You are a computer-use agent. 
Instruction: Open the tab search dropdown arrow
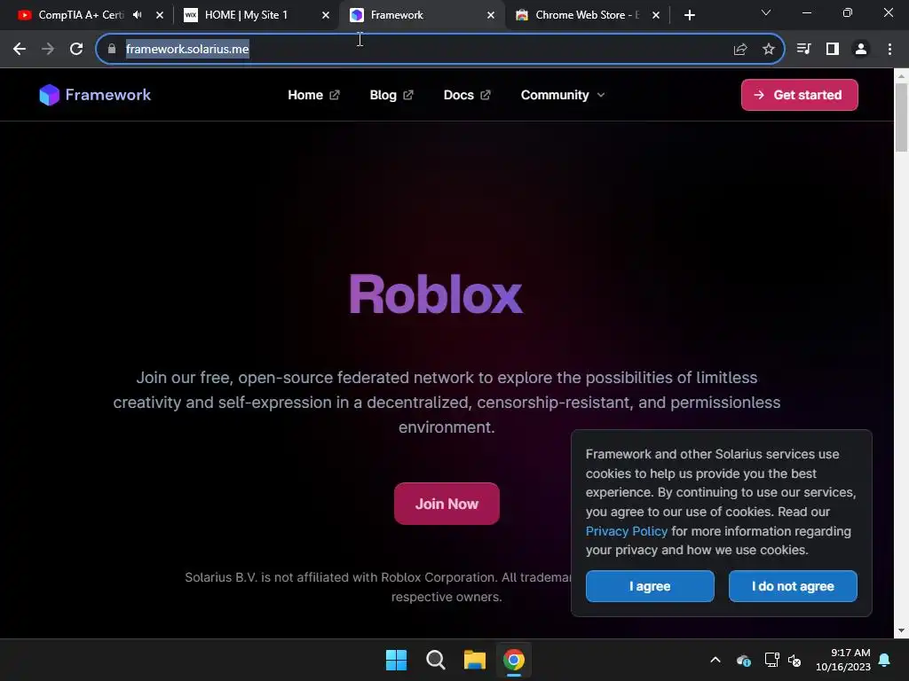(x=766, y=12)
